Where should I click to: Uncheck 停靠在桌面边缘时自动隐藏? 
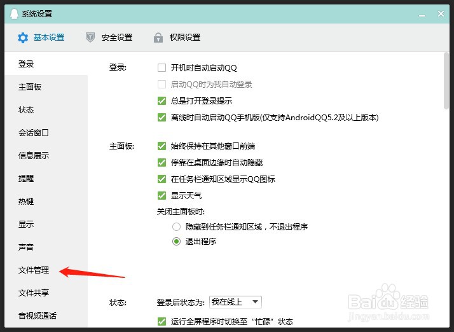pyautogui.click(x=162, y=163)
